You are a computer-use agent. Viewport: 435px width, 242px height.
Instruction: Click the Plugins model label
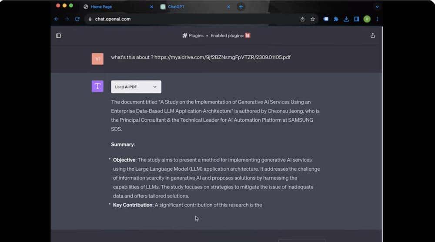click(x=193, y=36)
